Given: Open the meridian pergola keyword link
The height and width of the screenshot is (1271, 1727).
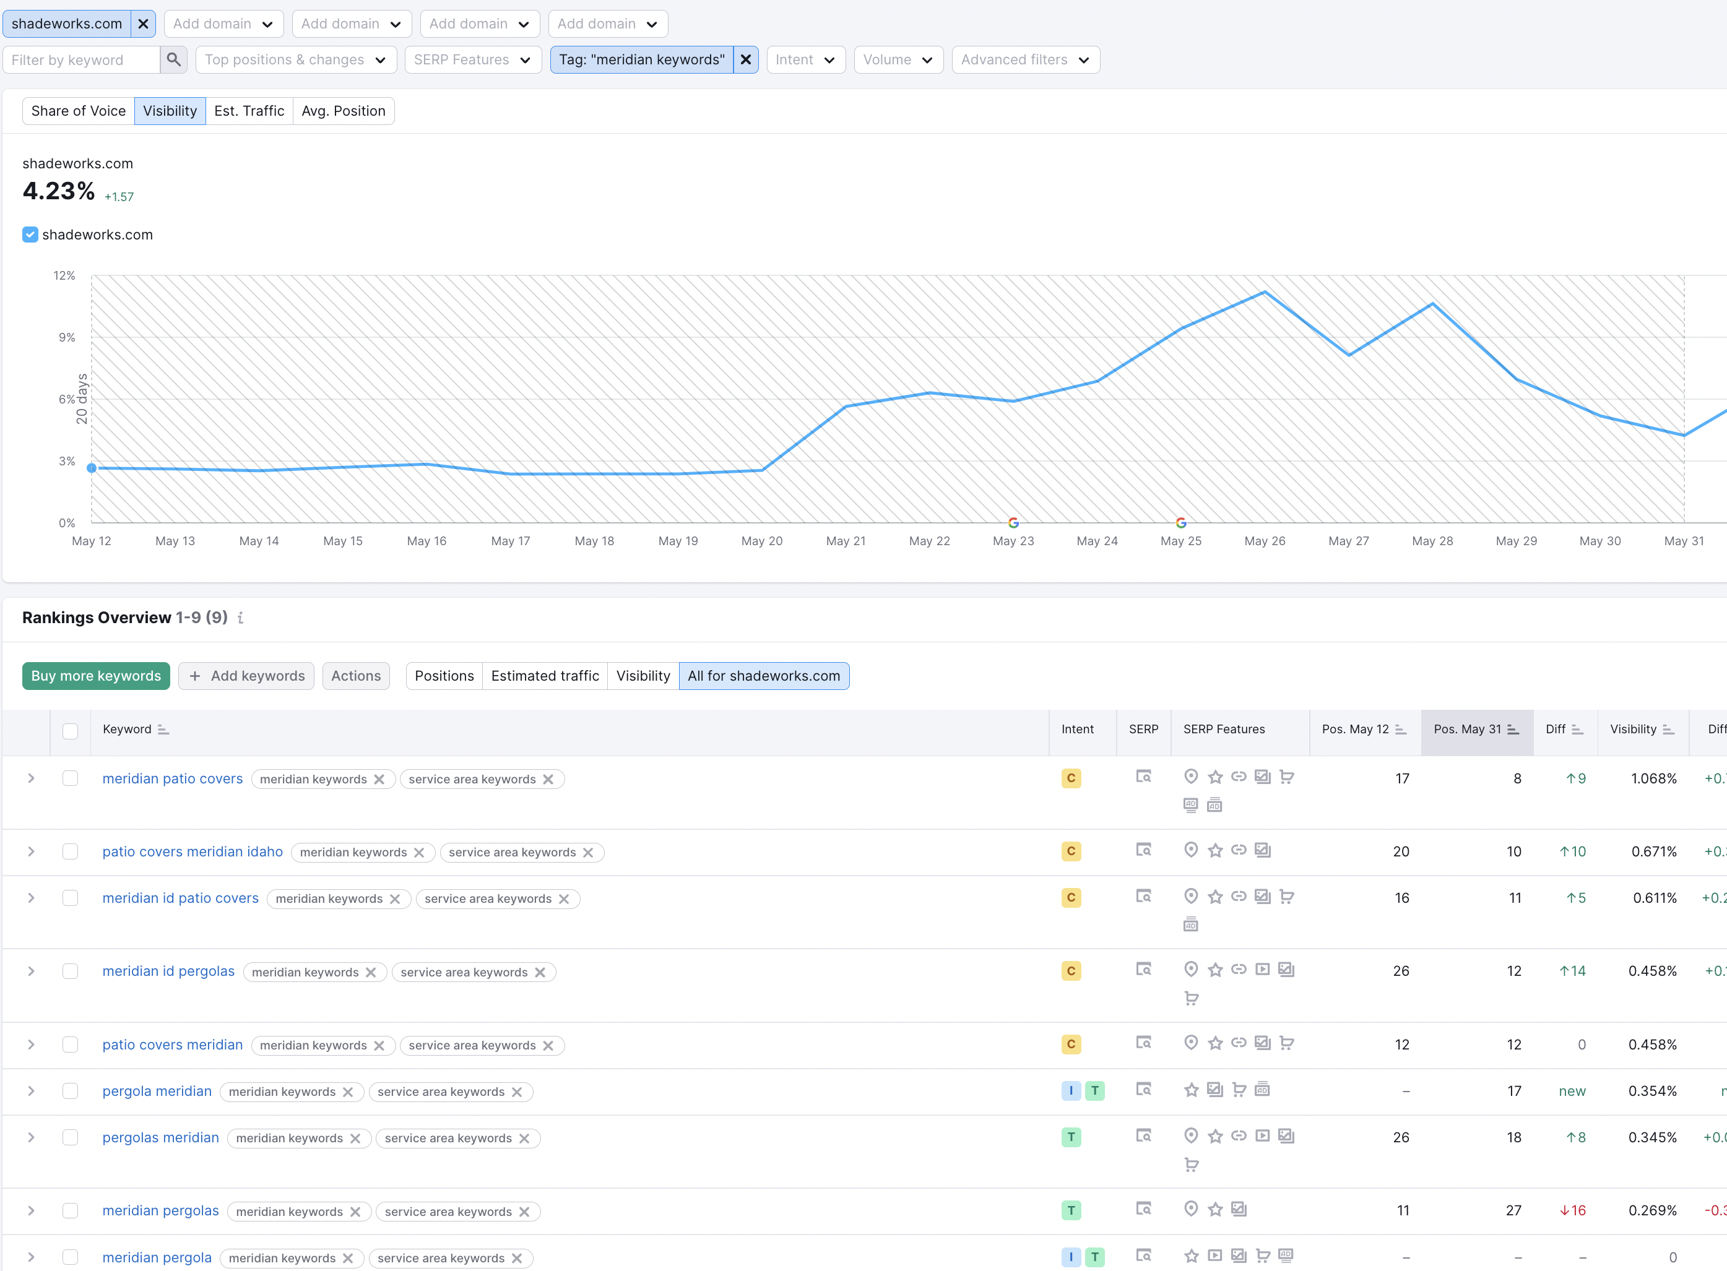Looking at the screenshot, I should coord(157,1257).
